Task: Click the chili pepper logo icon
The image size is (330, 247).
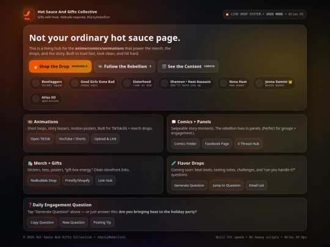Action: click(29, 14)
